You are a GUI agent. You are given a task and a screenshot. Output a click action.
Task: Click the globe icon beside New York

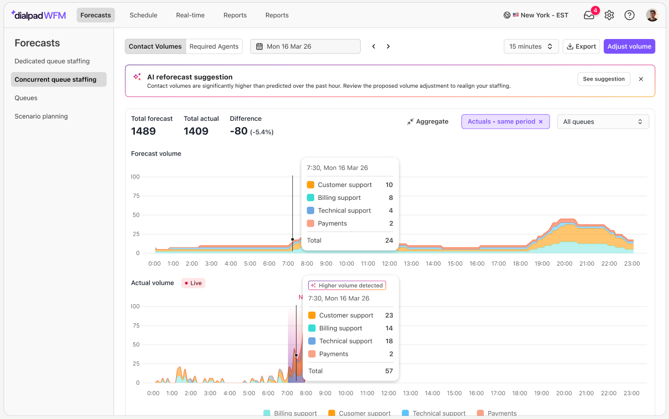point(507,15)
